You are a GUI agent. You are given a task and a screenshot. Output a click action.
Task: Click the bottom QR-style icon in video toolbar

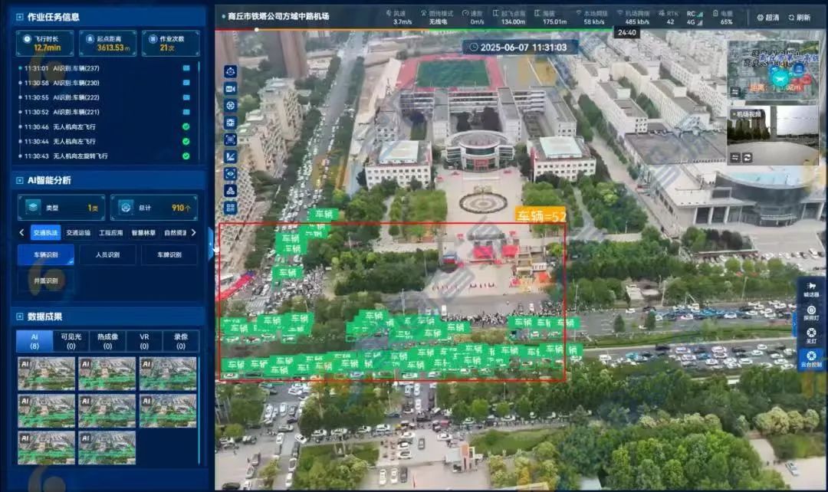pos(231,208)
